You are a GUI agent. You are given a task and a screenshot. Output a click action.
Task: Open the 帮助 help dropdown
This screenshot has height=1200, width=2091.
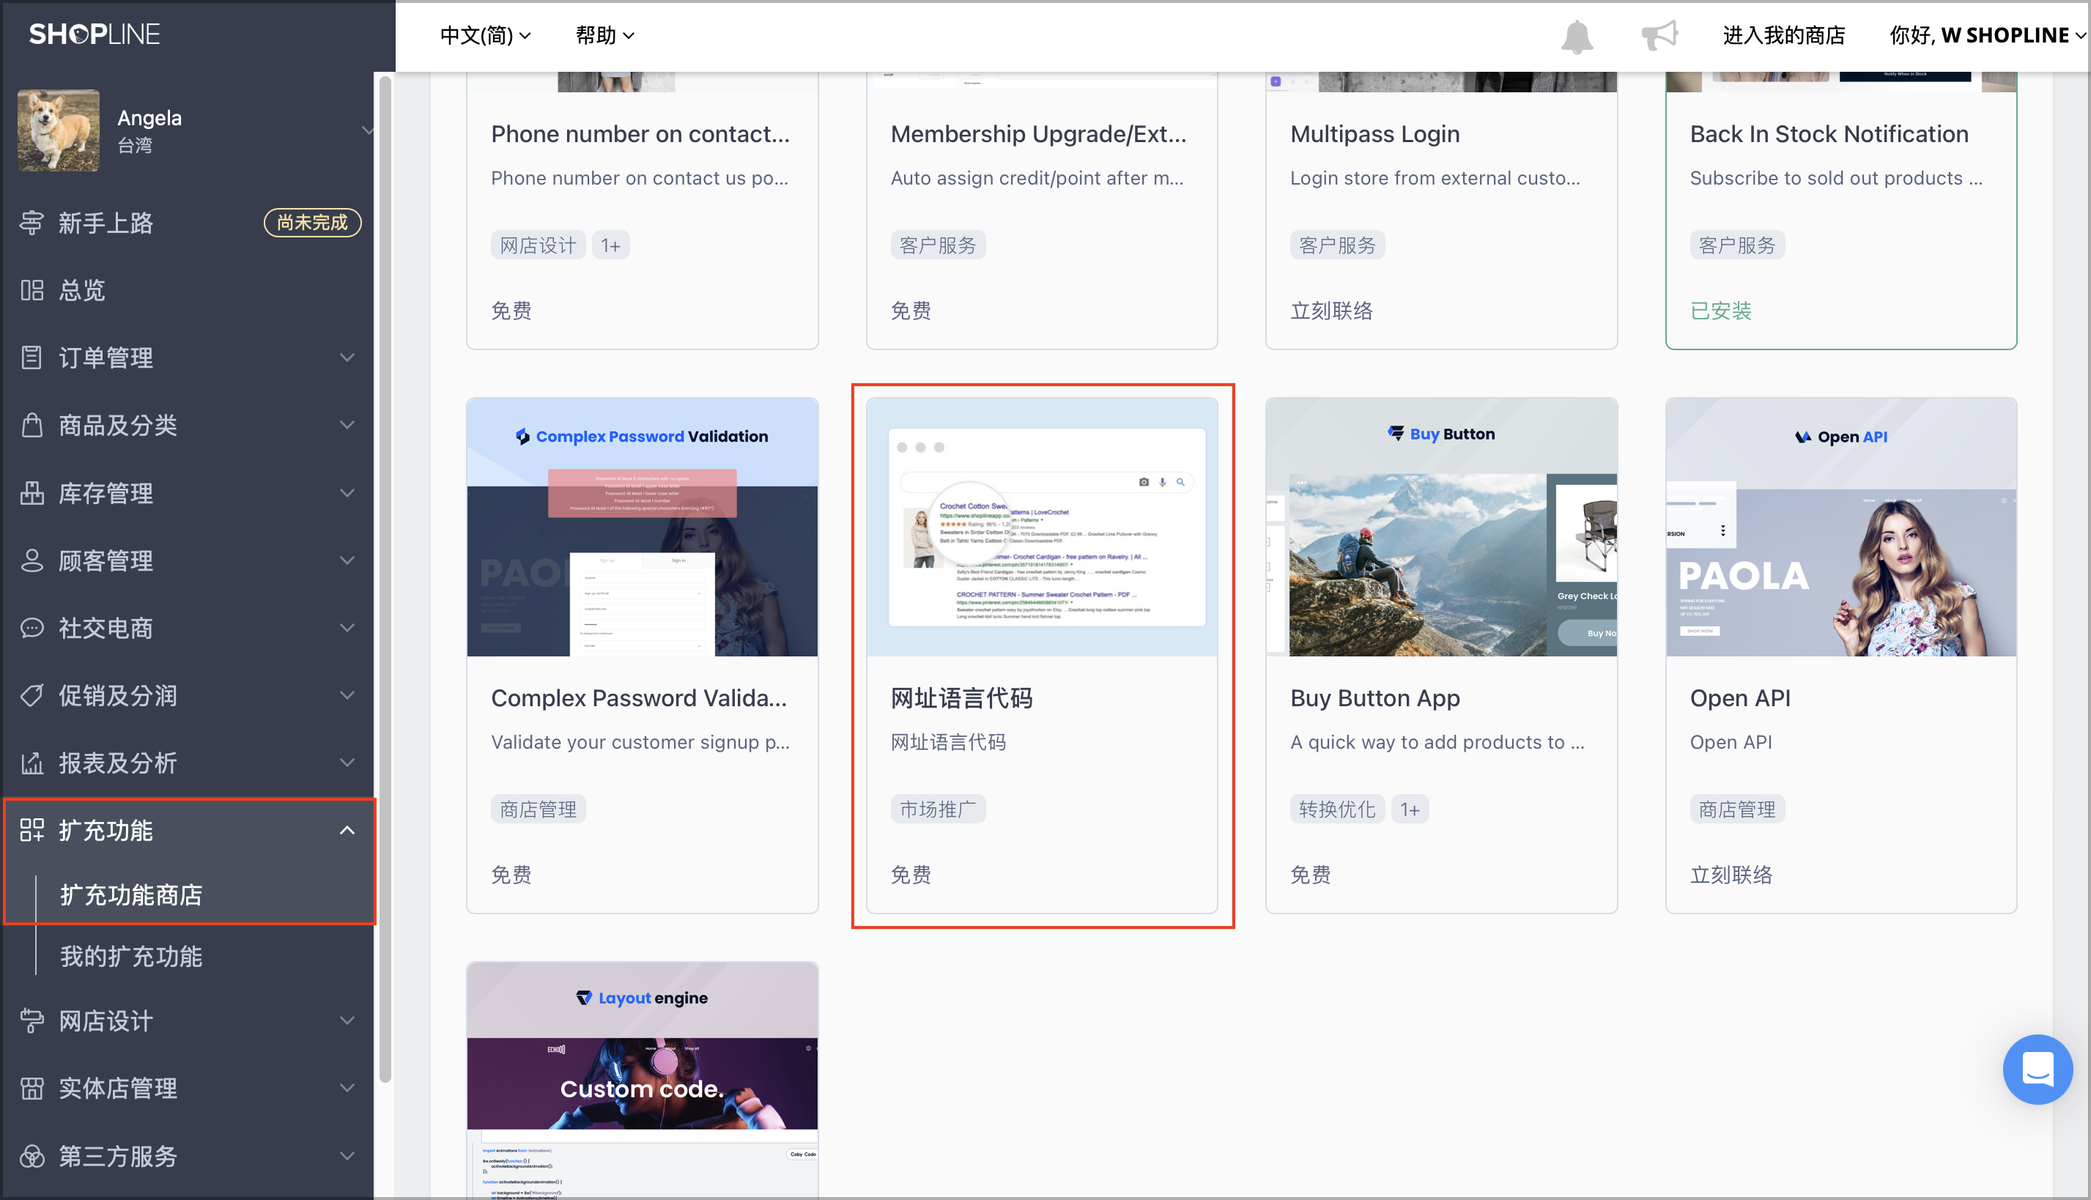point(605,35)
